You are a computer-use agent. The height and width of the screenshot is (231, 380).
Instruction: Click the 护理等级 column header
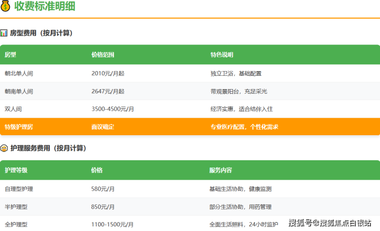tap(16, 170)
